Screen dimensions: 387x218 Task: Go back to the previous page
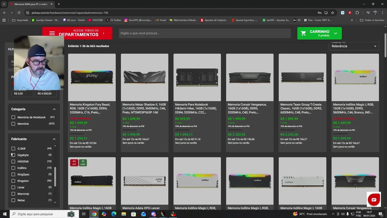click(x=4, y=13)
